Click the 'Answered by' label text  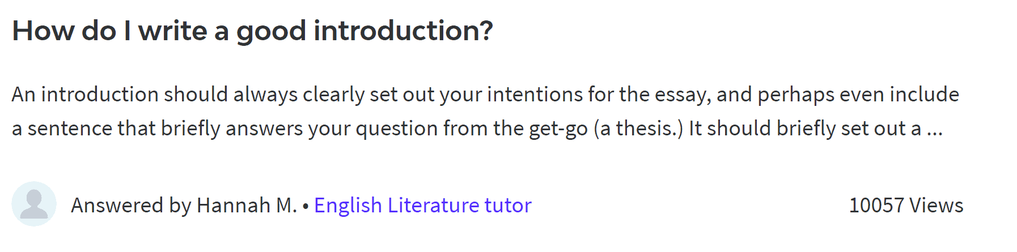click(131, 206)
